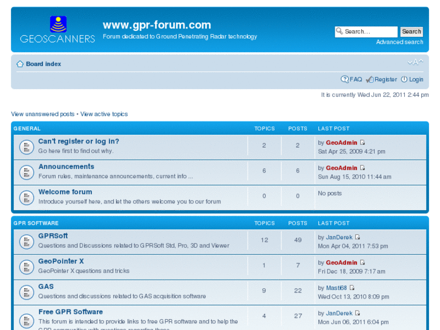
Task: Open the Board index link
Action: pos(44,64)
